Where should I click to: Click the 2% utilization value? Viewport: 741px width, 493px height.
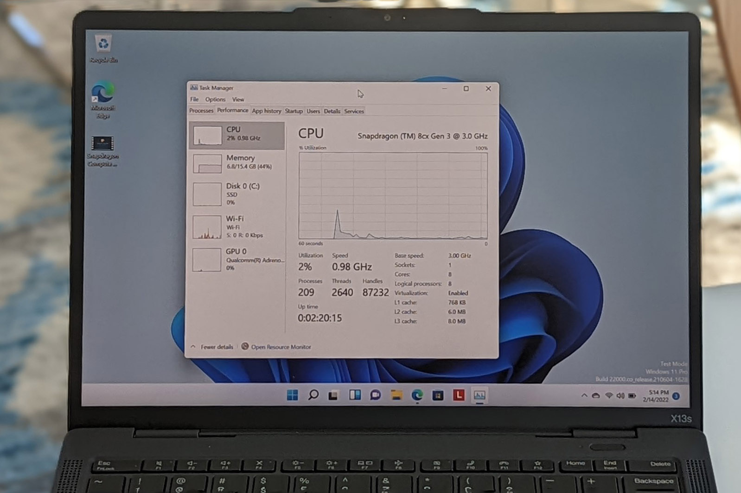[305, 267]
